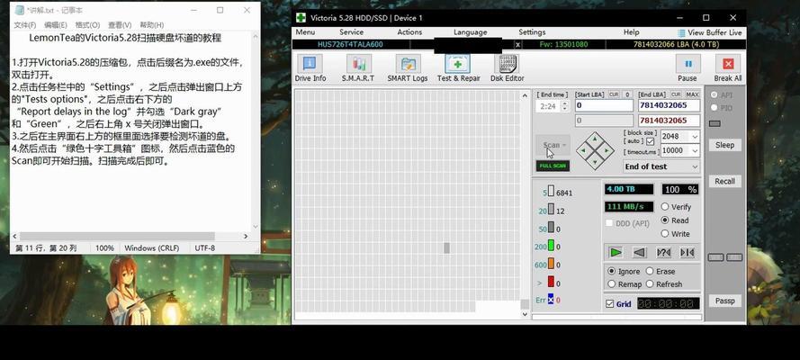This screenshot has width=800, height=360.
Task: Select the Write radio button
Action: point(665,233)
